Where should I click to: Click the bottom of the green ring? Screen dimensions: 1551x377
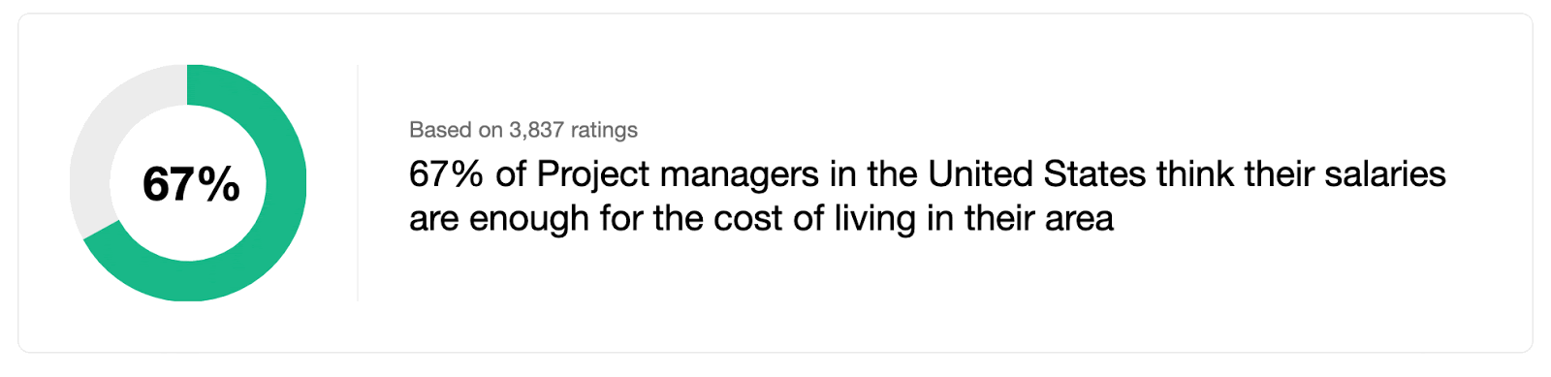(188, 281)
